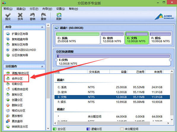Select the D: 软件 row in partition list
This screenshot has width=177, height=132.
point(112,92)
